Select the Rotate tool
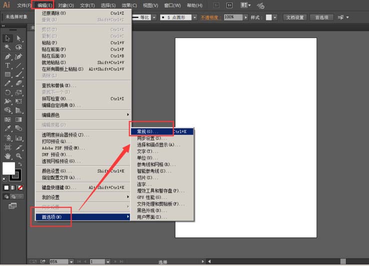Image resolution: width=369 pixels, height=266 pixels. click(8, 93)
